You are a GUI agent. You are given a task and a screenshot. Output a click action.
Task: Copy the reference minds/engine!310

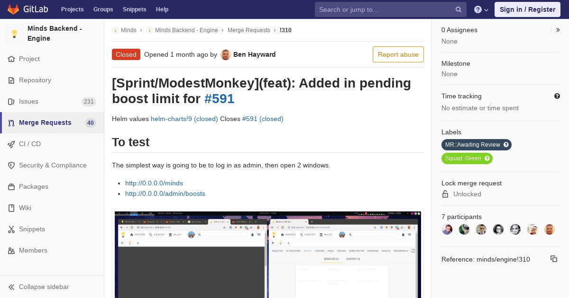click(x=554, y=259)
